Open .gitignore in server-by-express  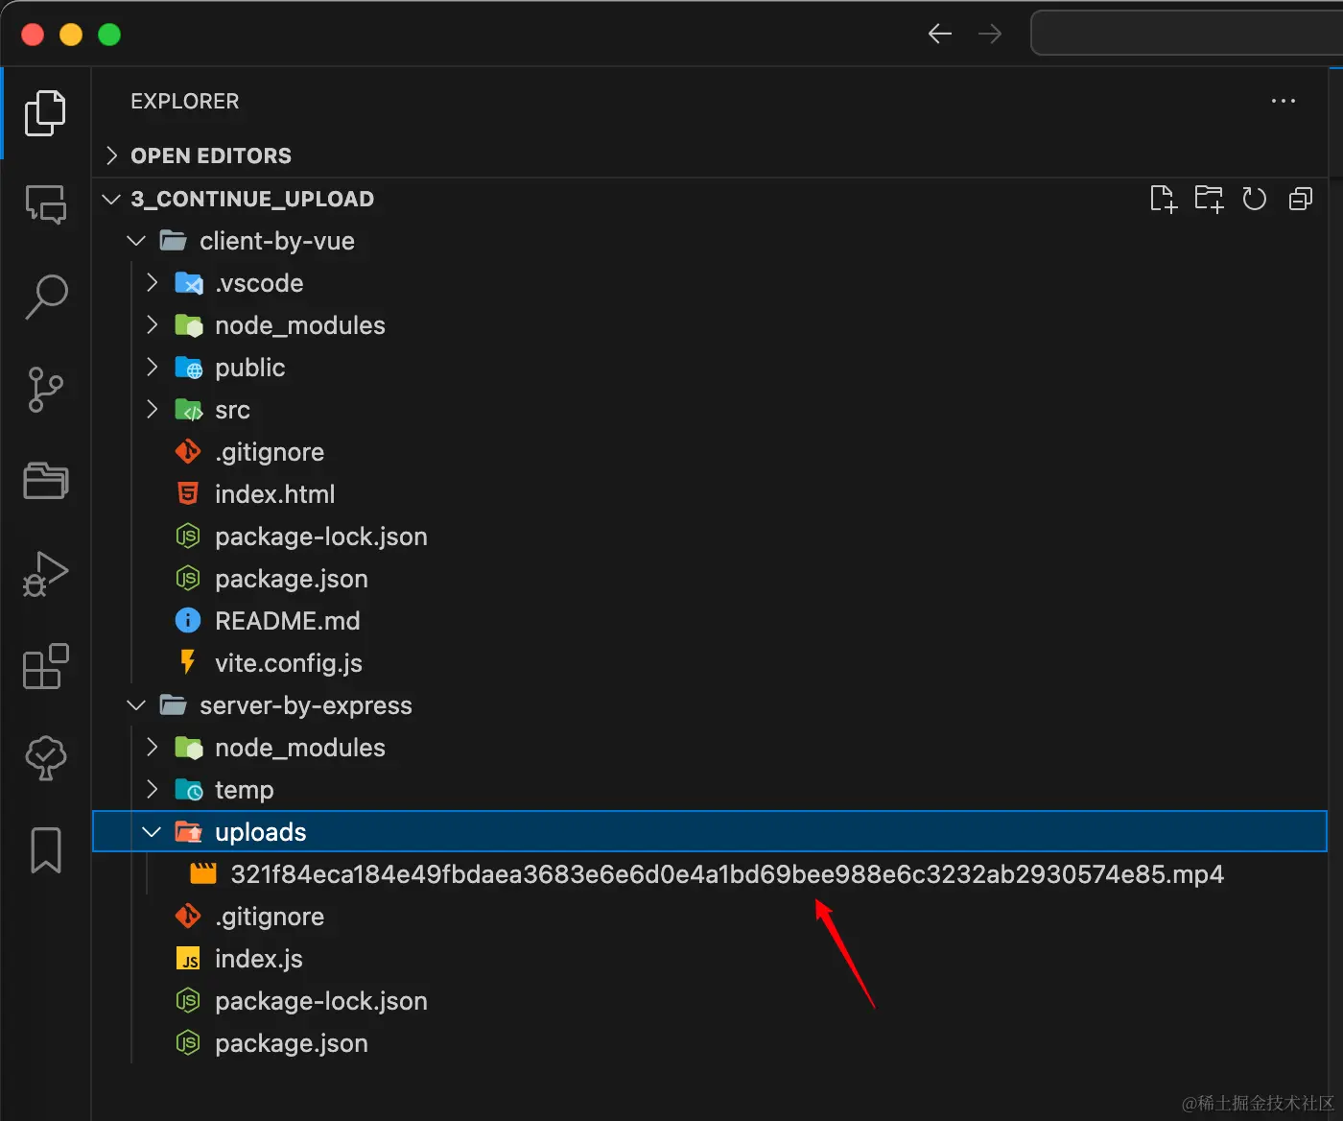point(710,917)
